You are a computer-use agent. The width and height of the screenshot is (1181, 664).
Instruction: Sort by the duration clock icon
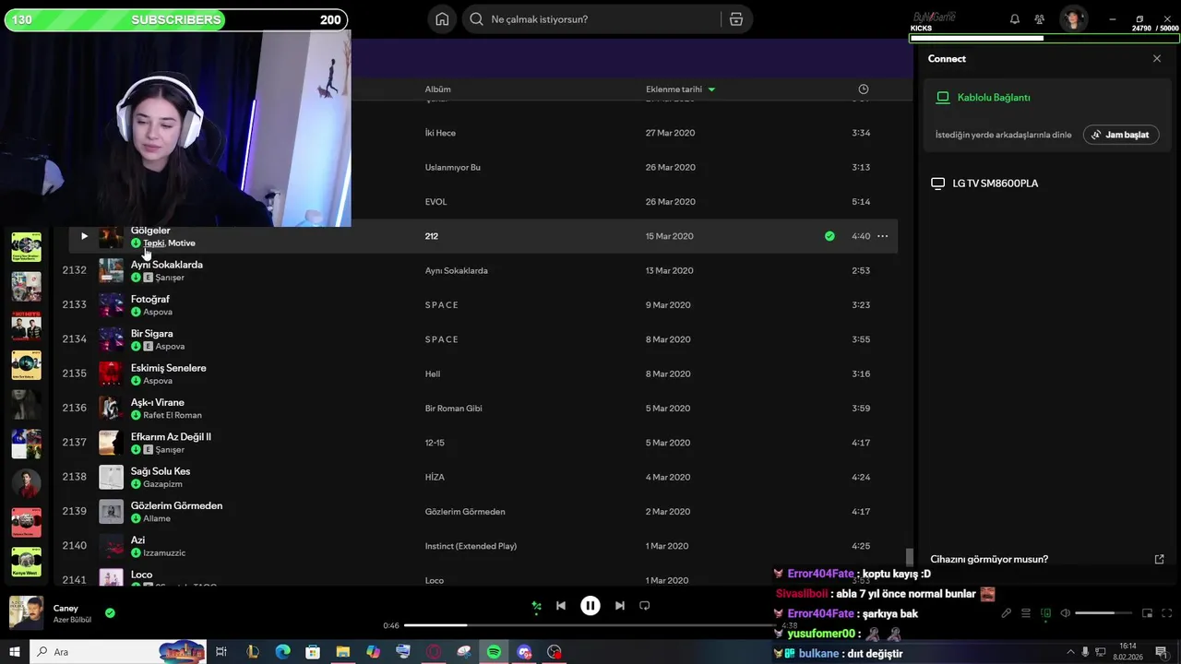(x=864, y=89)
